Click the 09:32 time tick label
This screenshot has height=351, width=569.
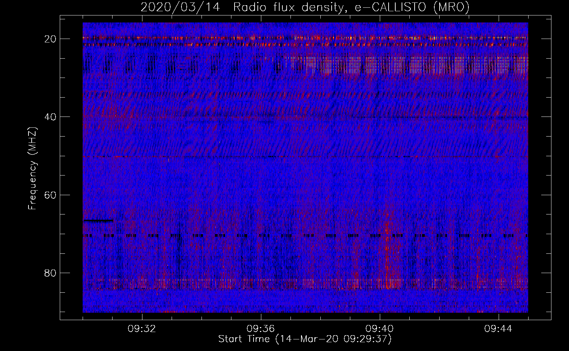[x=142, y=329]
